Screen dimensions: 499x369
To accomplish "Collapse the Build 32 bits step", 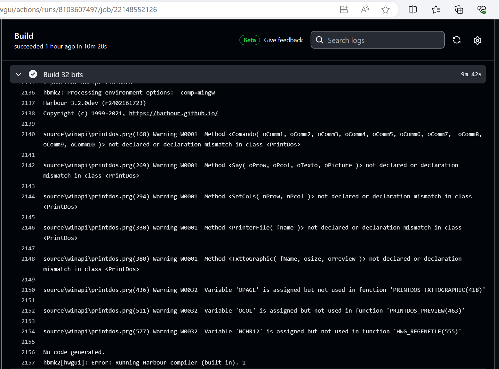I will 19,74.
